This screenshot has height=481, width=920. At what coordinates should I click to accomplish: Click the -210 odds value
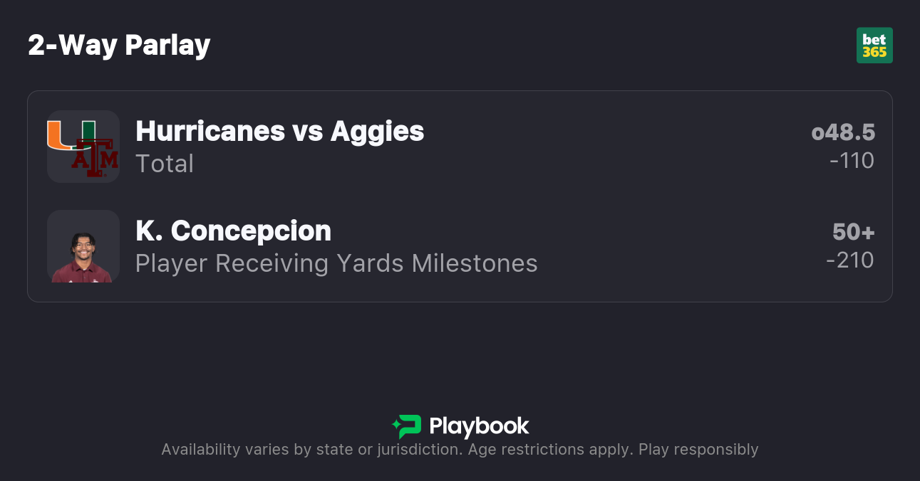point(850,260)
